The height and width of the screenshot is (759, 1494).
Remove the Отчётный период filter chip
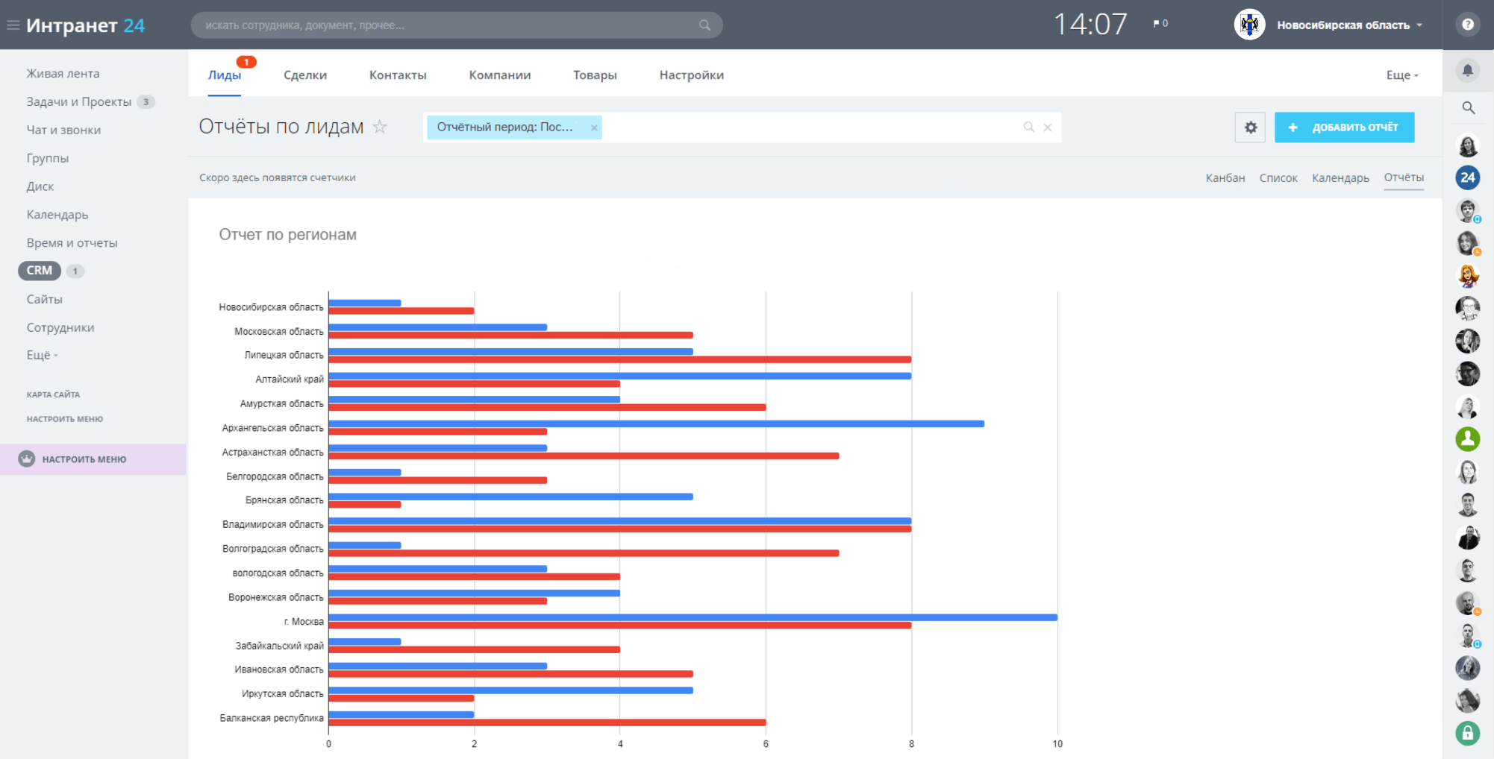click(x=594, y=127)
